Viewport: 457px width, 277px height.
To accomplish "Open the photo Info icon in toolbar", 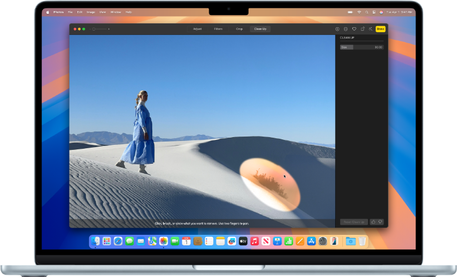I will click(x=337, y=29).
